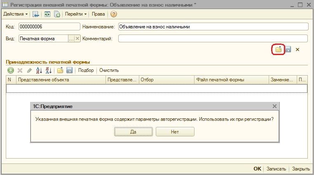Expand the Перейти dropdown menu
The width and height of the screenshot is (314, 175).
click(x=76, y=14)
